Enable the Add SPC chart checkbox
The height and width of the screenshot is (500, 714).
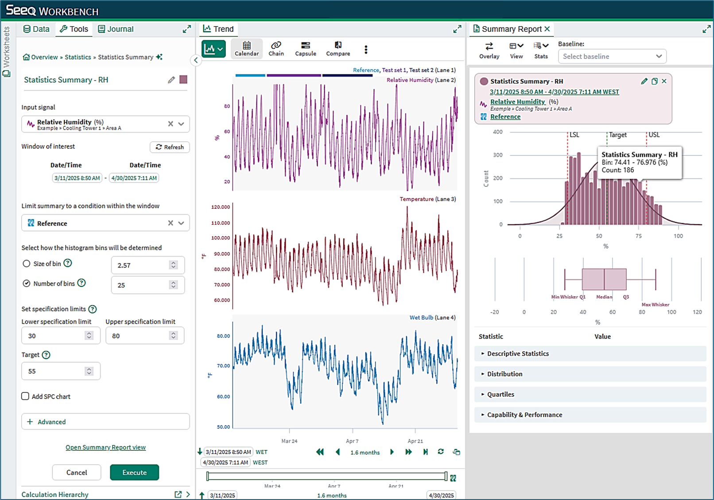point(25,396)
